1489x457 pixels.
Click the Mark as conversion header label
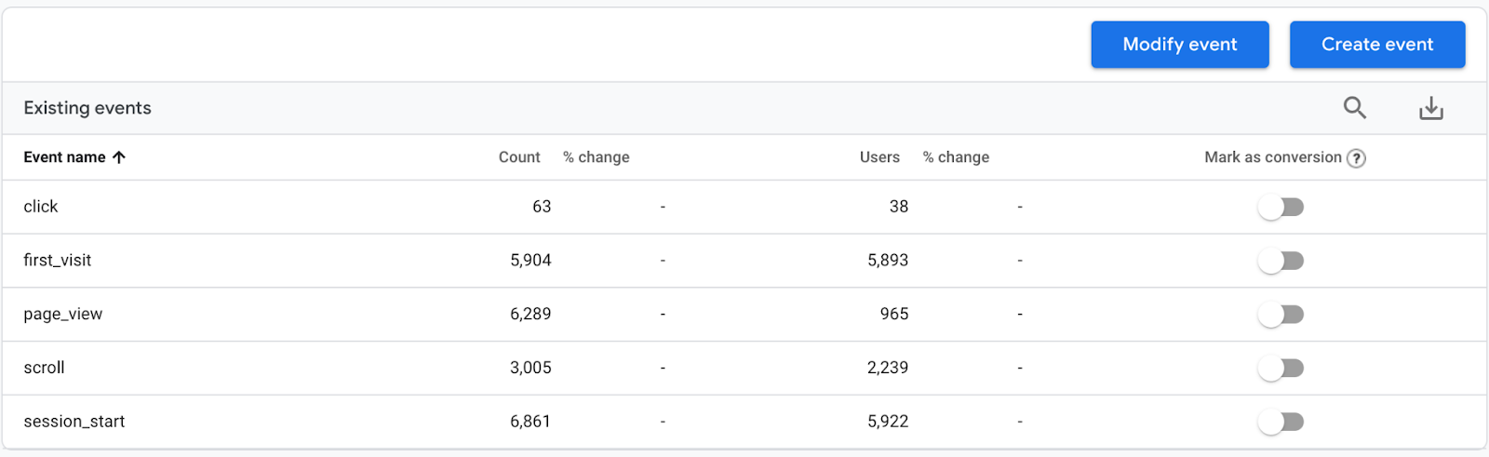1272,157
